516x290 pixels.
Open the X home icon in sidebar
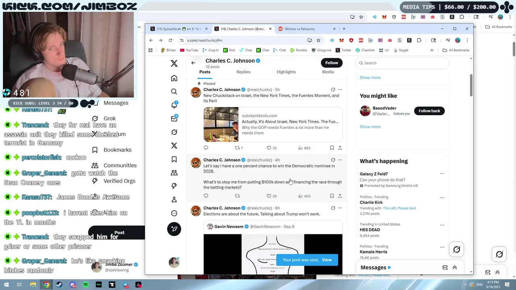174,78
